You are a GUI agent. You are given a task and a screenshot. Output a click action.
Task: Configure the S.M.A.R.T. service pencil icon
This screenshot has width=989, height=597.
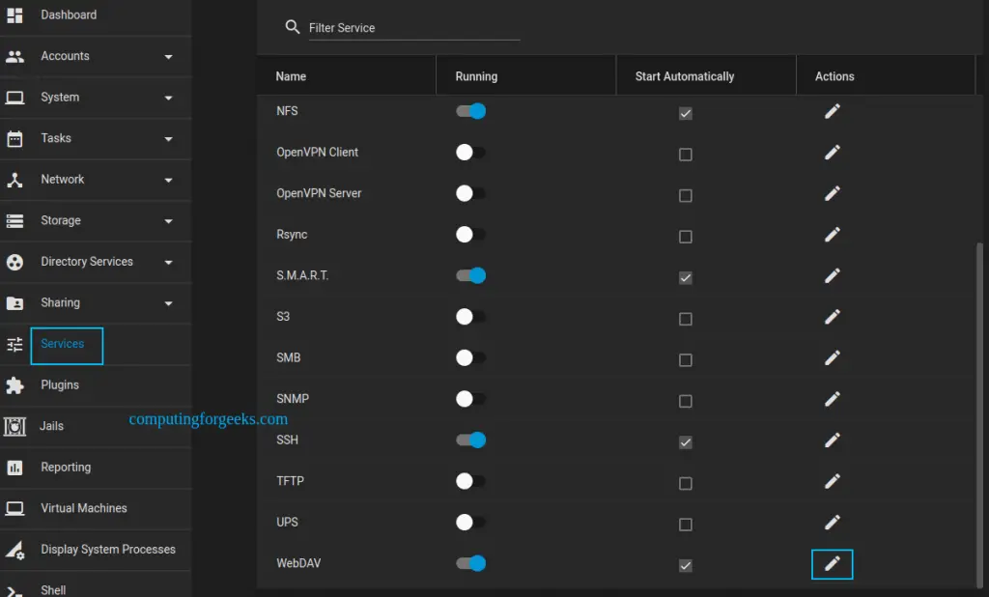pyautogui.click(x=832, y=275)
